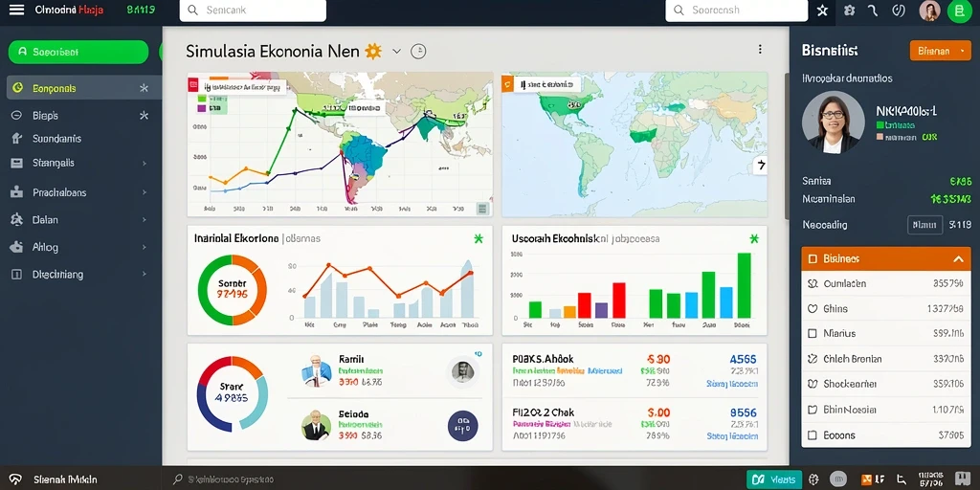Viewport: 980px width, 490px height.
Task: Click the green Viaets button in bottom bar
Action: click(x=773, y=479)
